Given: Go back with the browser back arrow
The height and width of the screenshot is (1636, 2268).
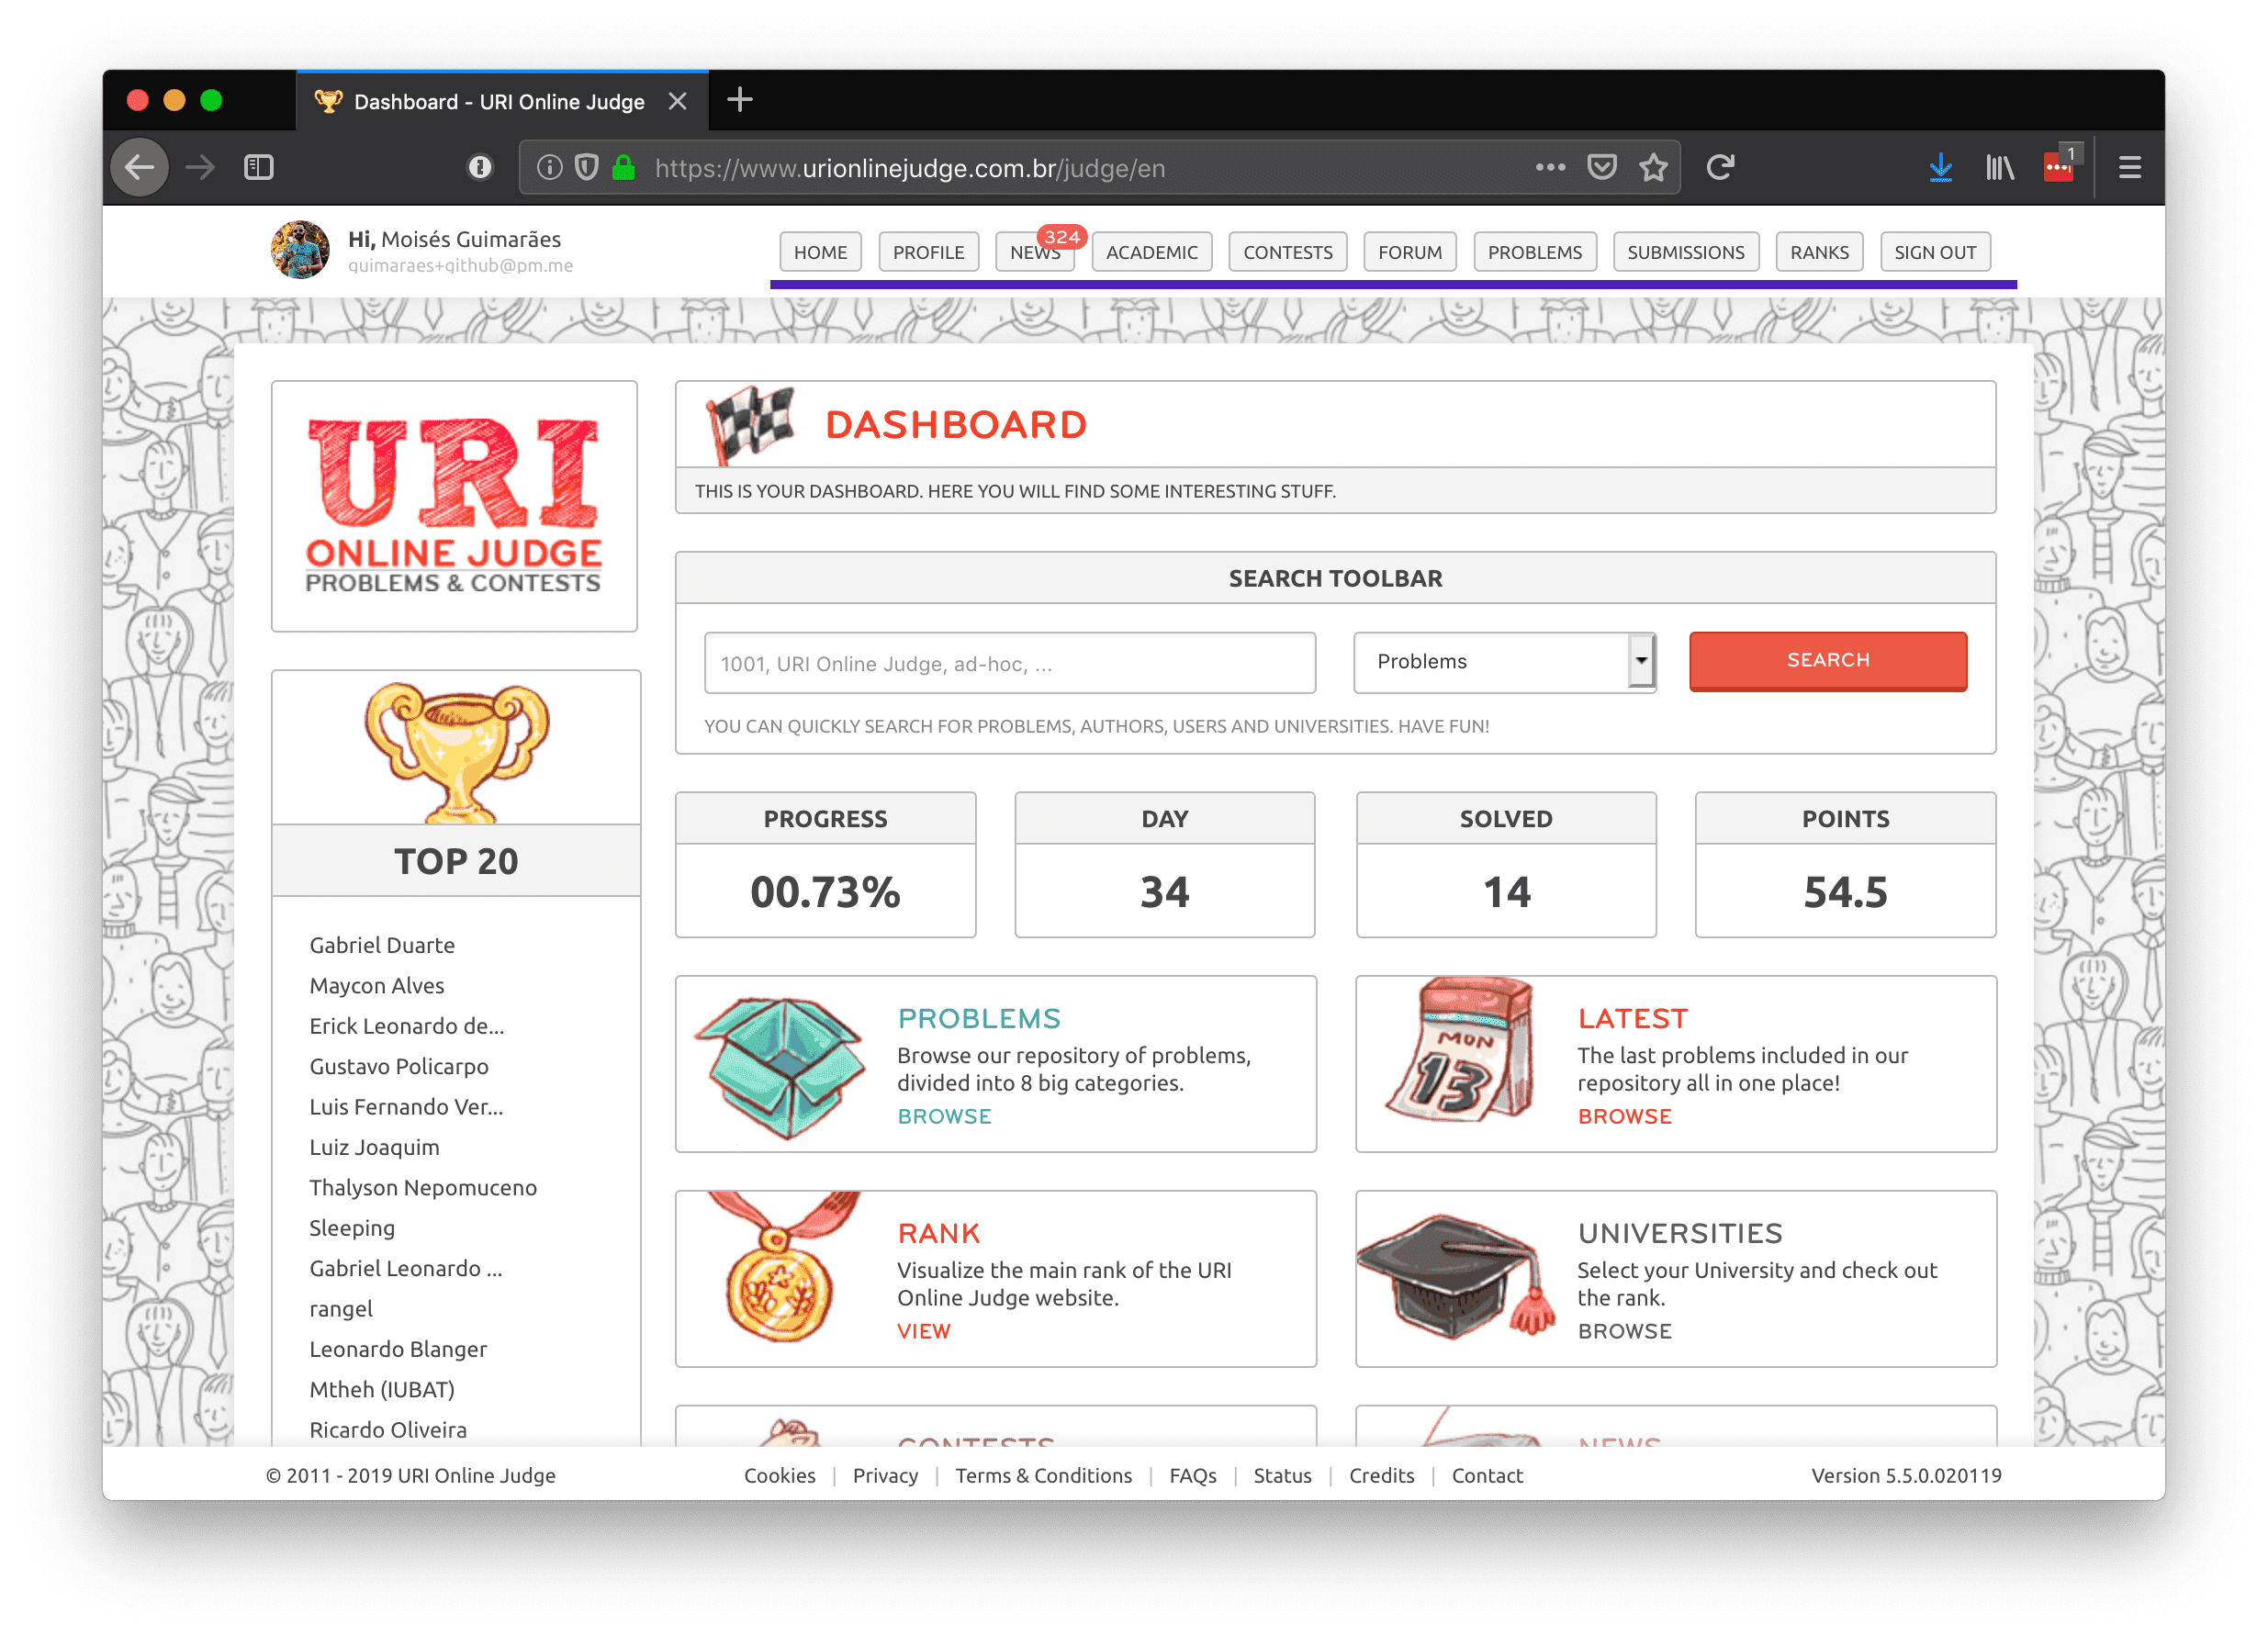Looking at the screenshot, I should point(139,167).
